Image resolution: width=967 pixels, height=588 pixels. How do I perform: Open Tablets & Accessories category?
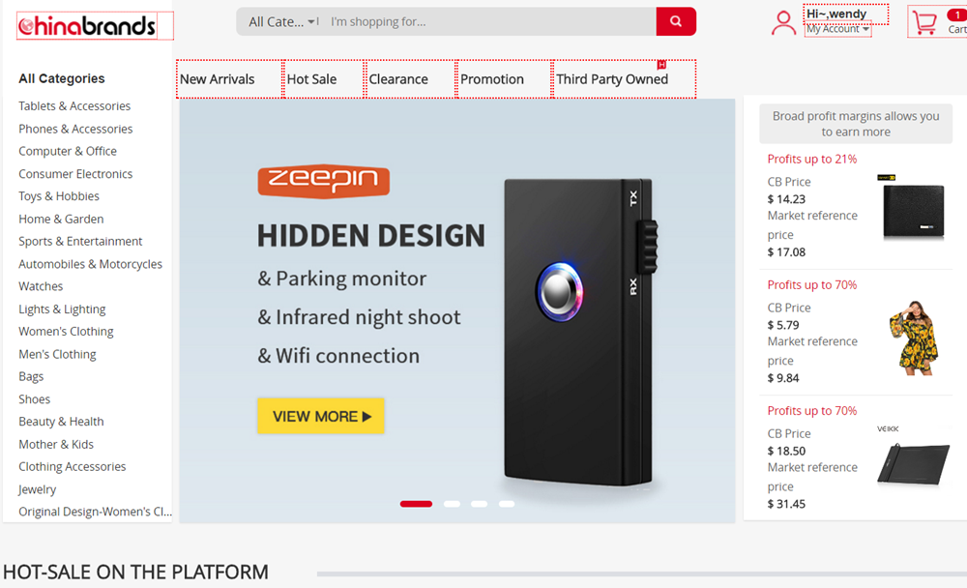point(74,105)
